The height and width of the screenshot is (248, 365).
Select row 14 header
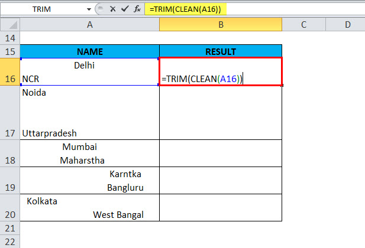(10, 38)
